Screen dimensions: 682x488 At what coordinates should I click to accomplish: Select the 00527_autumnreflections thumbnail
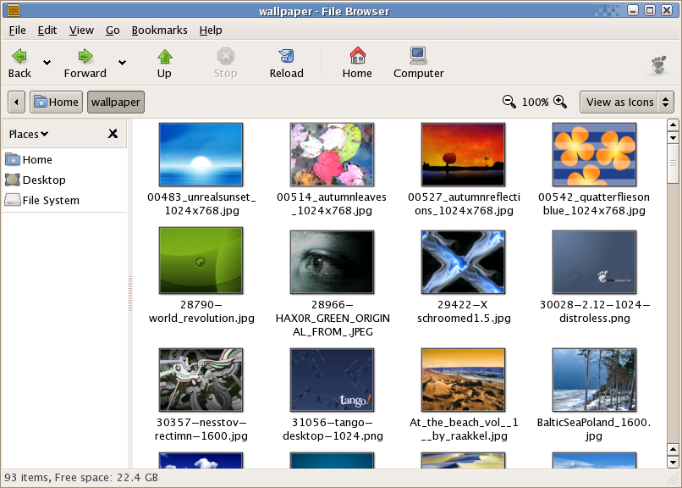(463, 154)
